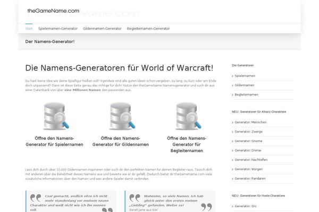Click 'Die Generatoren' sidebar heading

[243, 65]
